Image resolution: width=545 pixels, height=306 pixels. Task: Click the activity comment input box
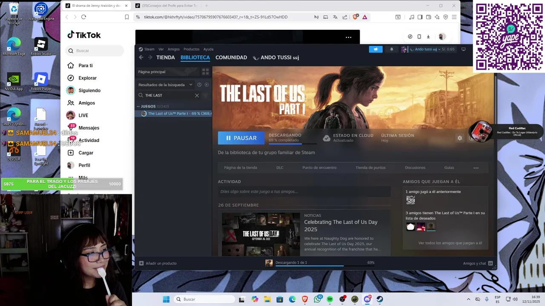coord(304,192)
